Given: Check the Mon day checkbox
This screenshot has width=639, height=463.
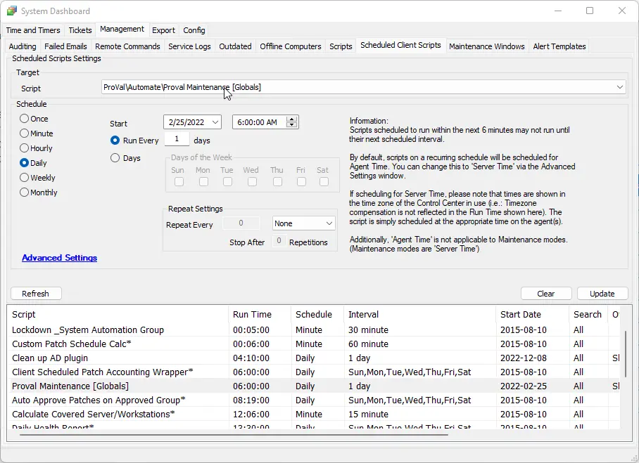Looking at the screenshot, I should [x=203, y=182].
